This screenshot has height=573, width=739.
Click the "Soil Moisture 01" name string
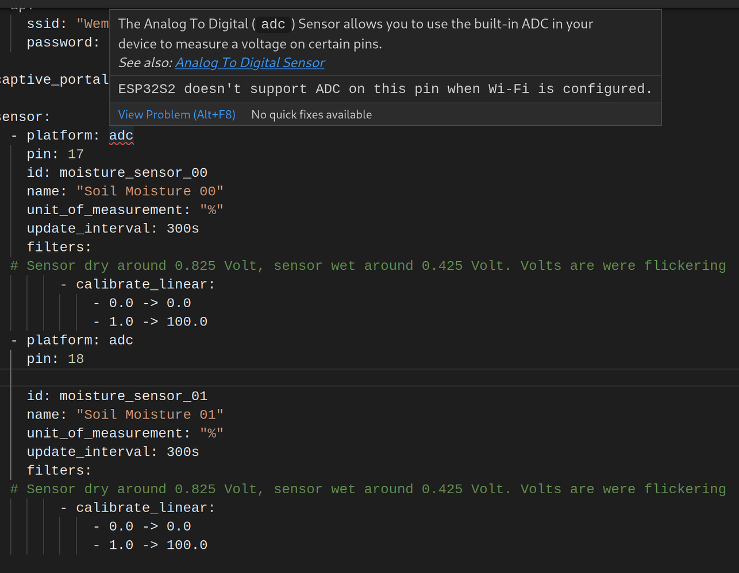tap(149, 415)
